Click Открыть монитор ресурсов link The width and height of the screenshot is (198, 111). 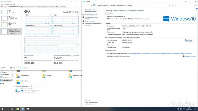(20, 68)
